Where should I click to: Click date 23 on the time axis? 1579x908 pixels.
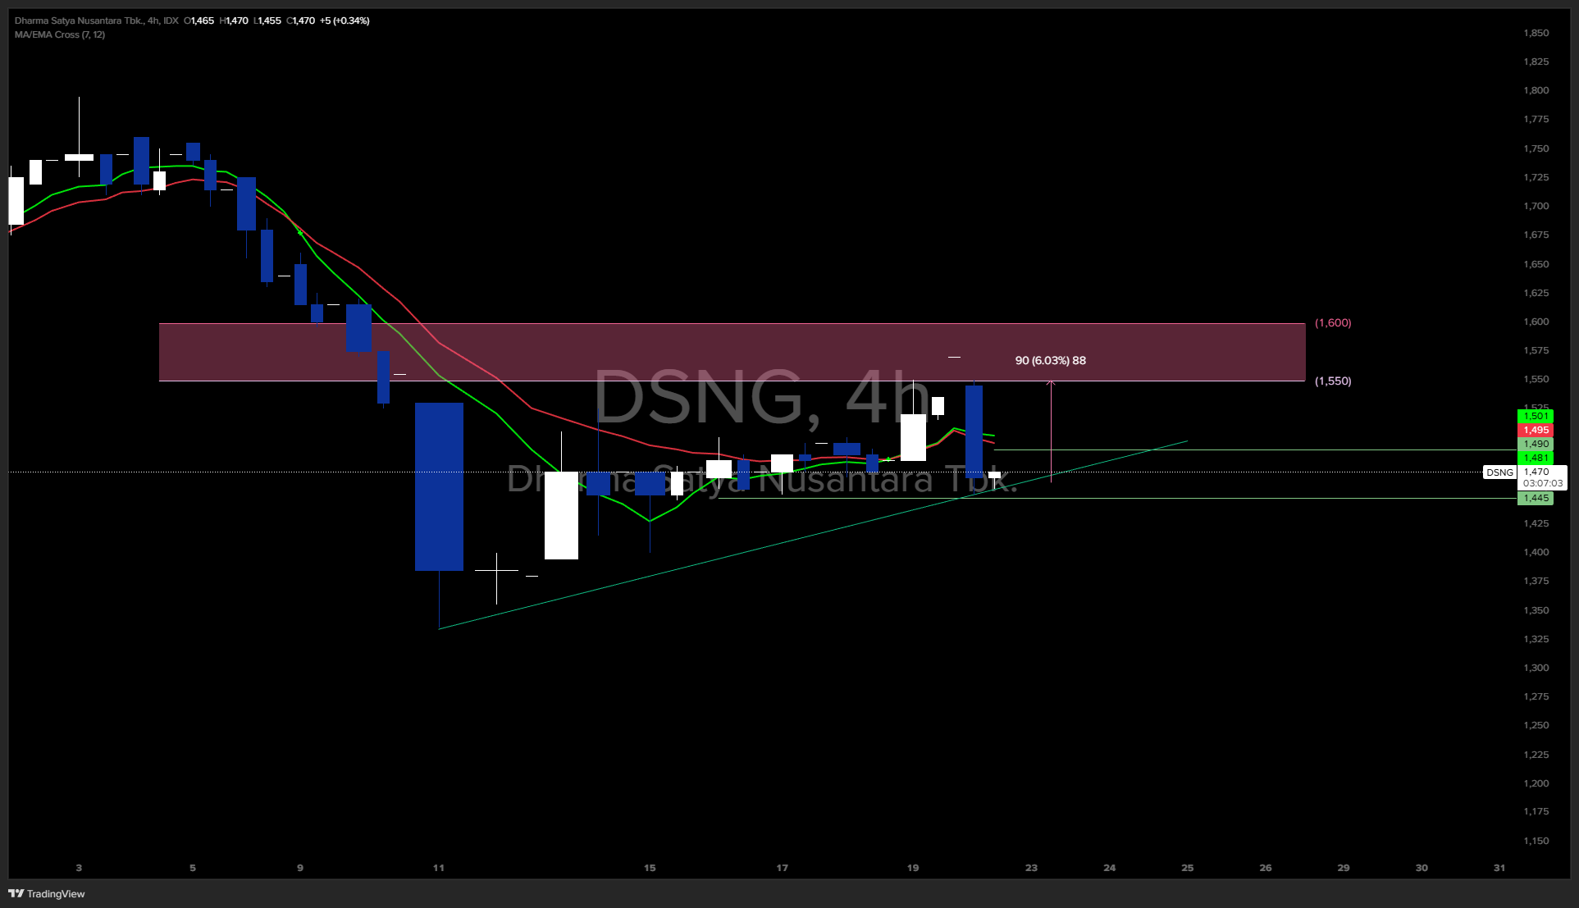1031,868
